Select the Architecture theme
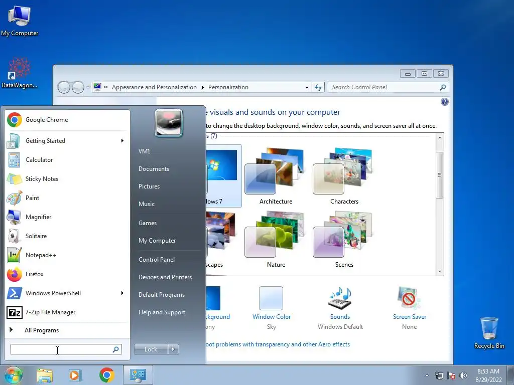This screenshot has height=385, width=514. pyautogui.click(x=276, y=176)
